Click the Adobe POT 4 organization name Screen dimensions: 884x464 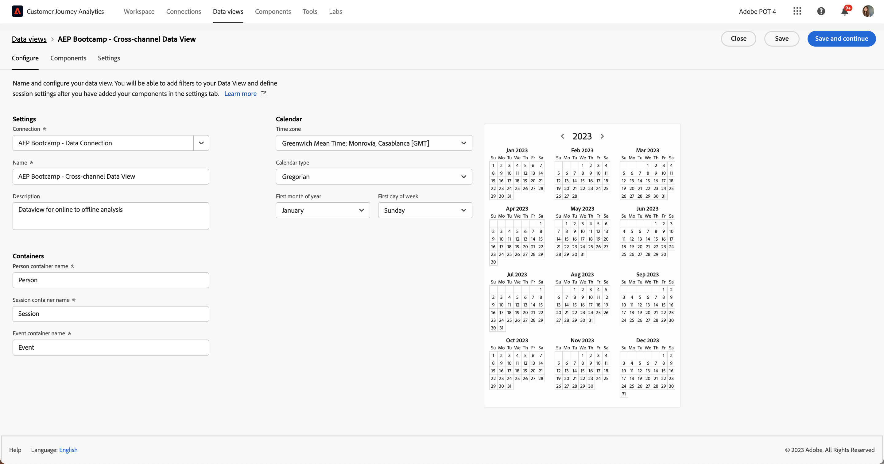pos(757,11)
